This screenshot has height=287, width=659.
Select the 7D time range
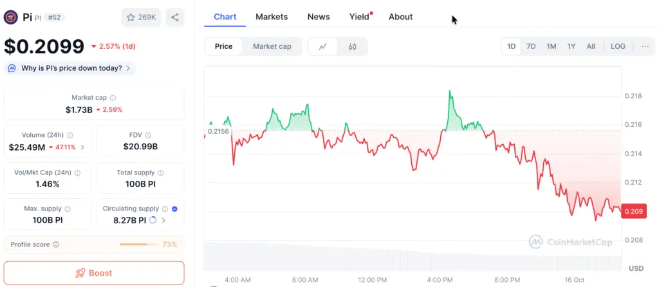coord(531,46)
